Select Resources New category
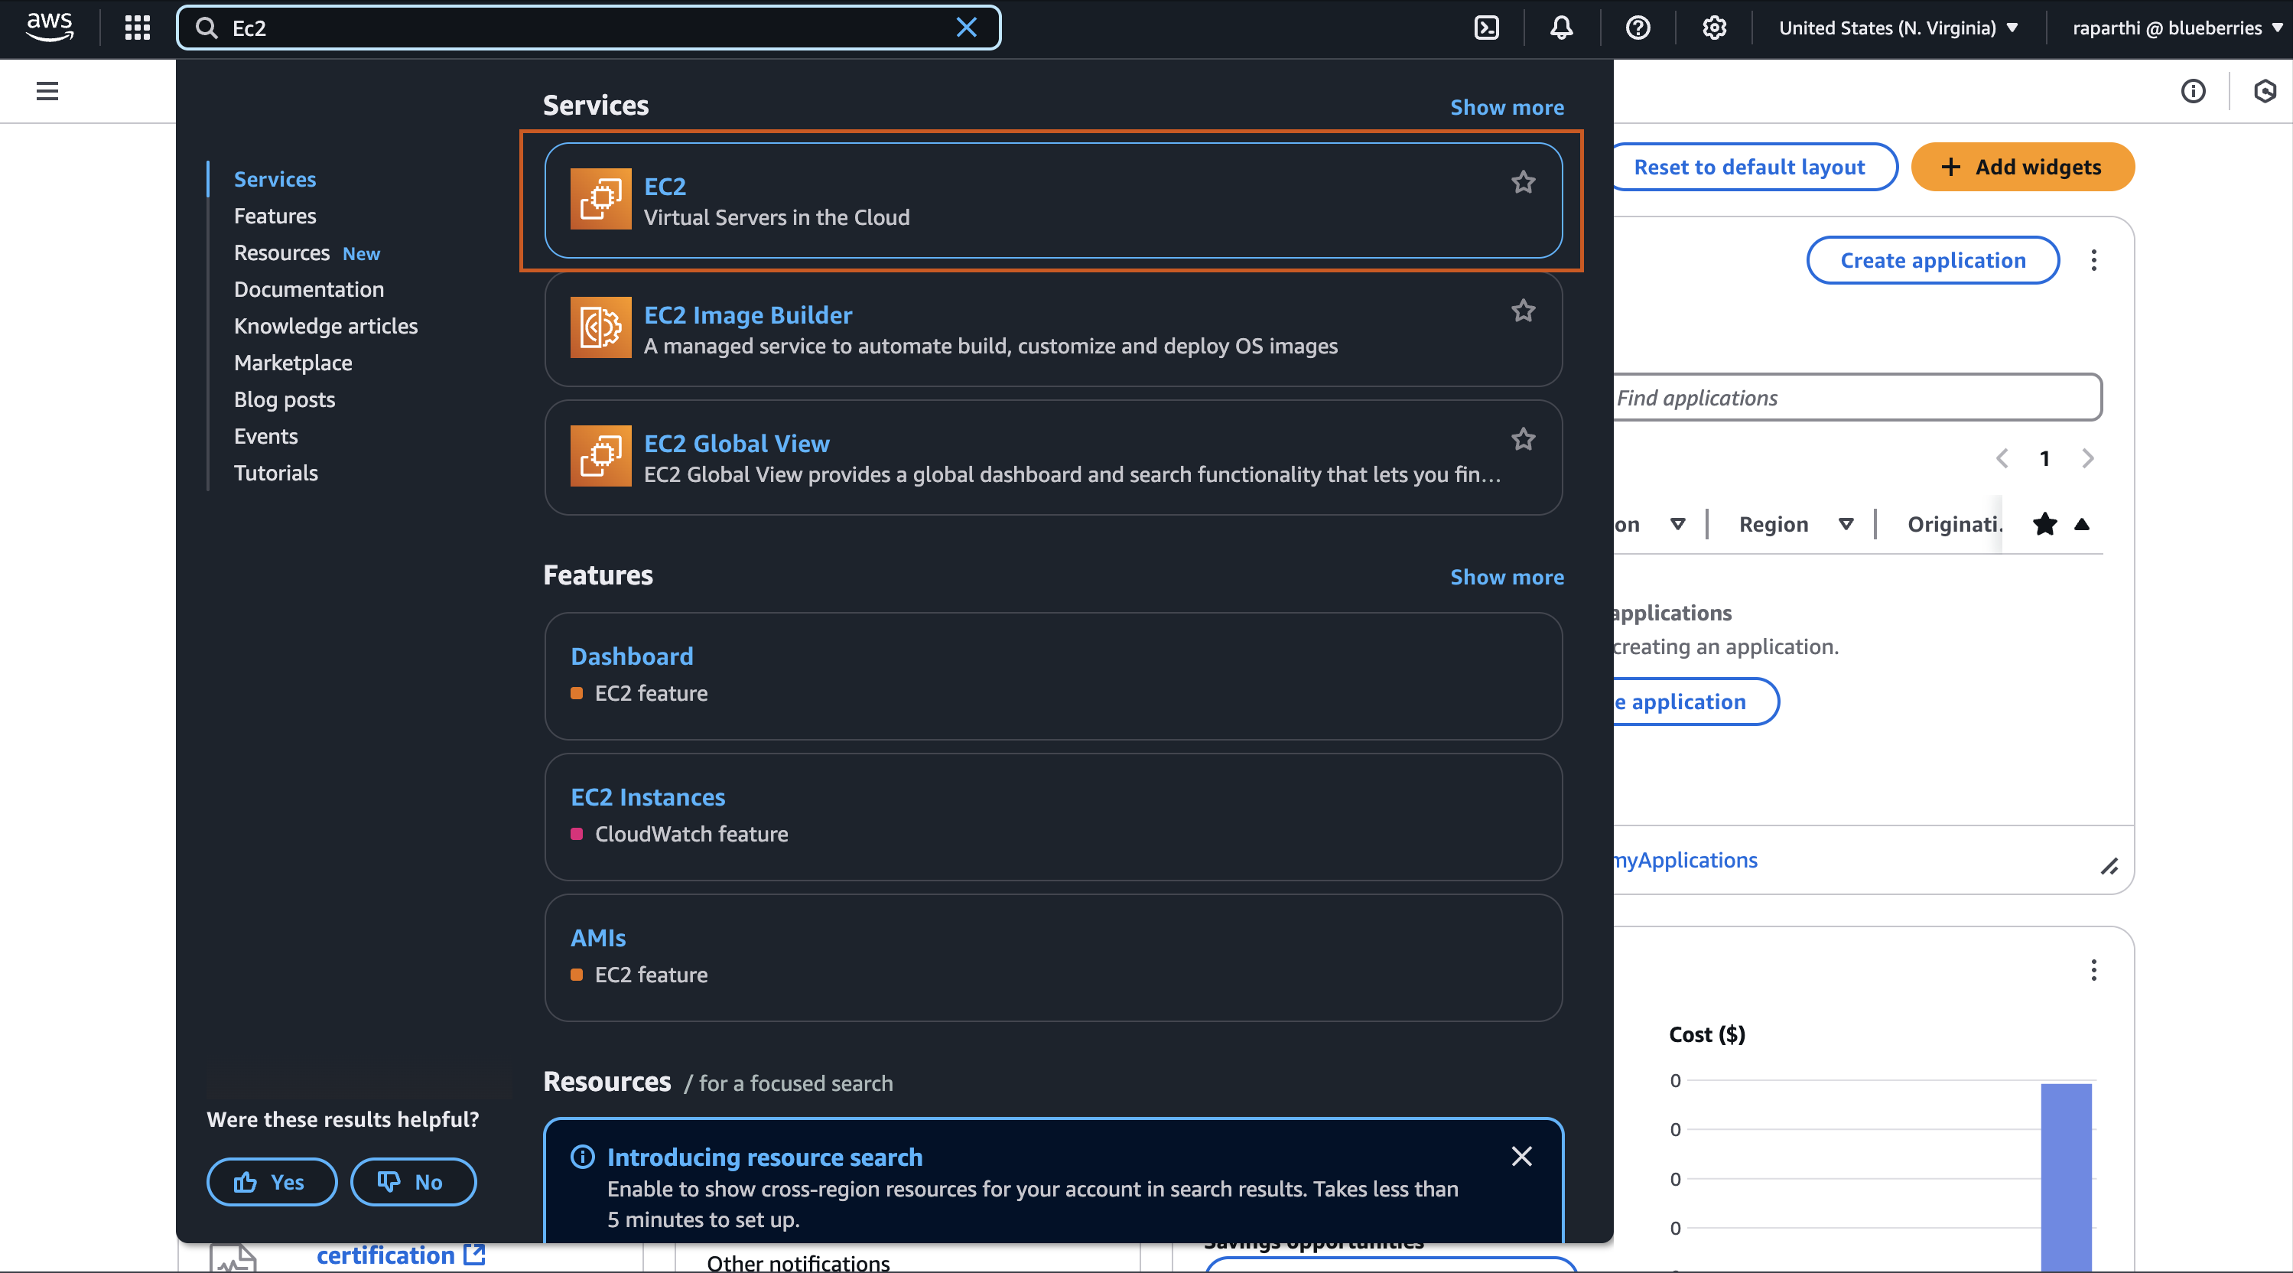Screen dimensions: 2293x1273 (307, 252)
